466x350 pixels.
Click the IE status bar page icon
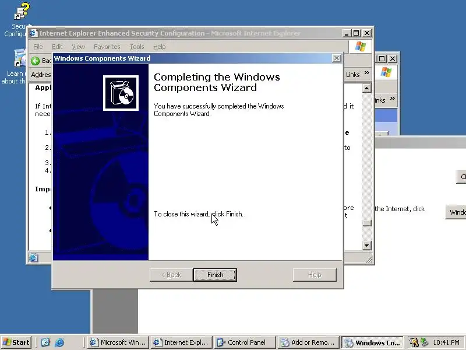tap(33, 257)
